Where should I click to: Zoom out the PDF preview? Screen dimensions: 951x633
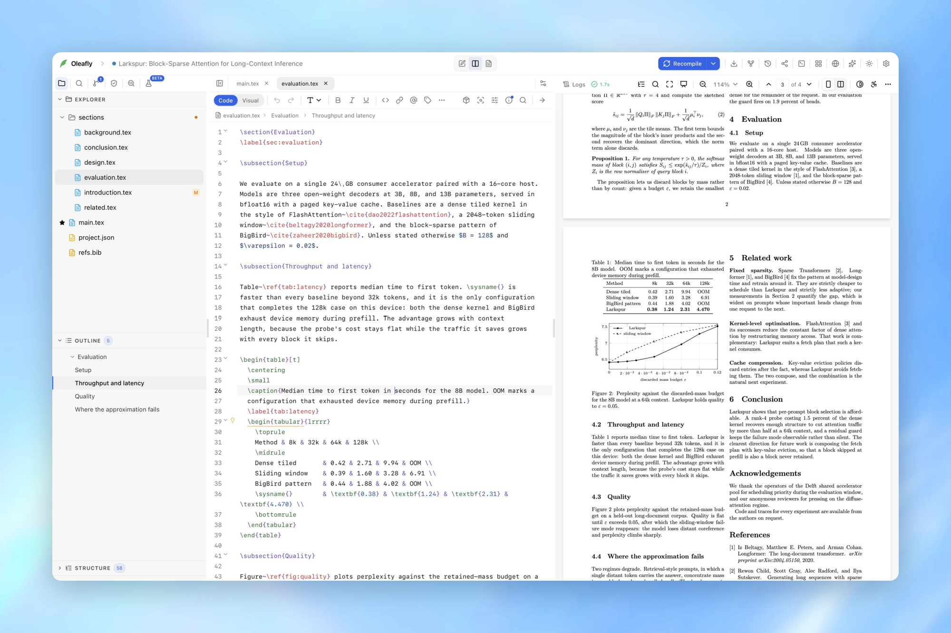click(x=703, y=84)
